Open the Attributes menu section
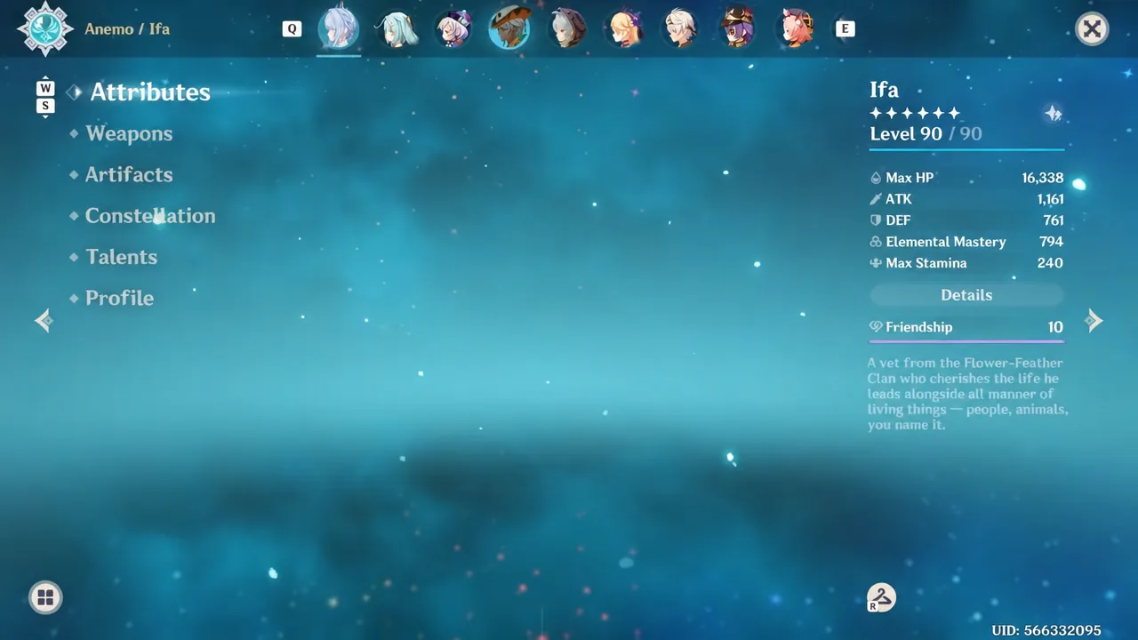Screen dimensions: 1138x640 pyautogui.click(x=150, y=92)
